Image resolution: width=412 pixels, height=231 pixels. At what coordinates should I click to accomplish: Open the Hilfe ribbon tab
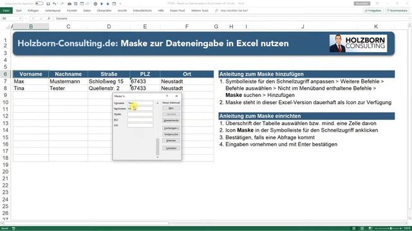pos(161,10)
